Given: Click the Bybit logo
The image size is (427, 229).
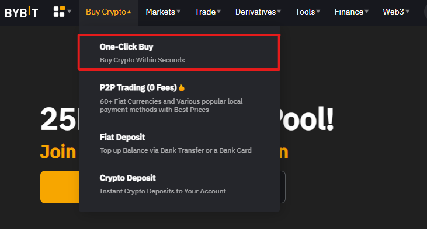Looking at the screenshot, I should [x=21, y=12].
